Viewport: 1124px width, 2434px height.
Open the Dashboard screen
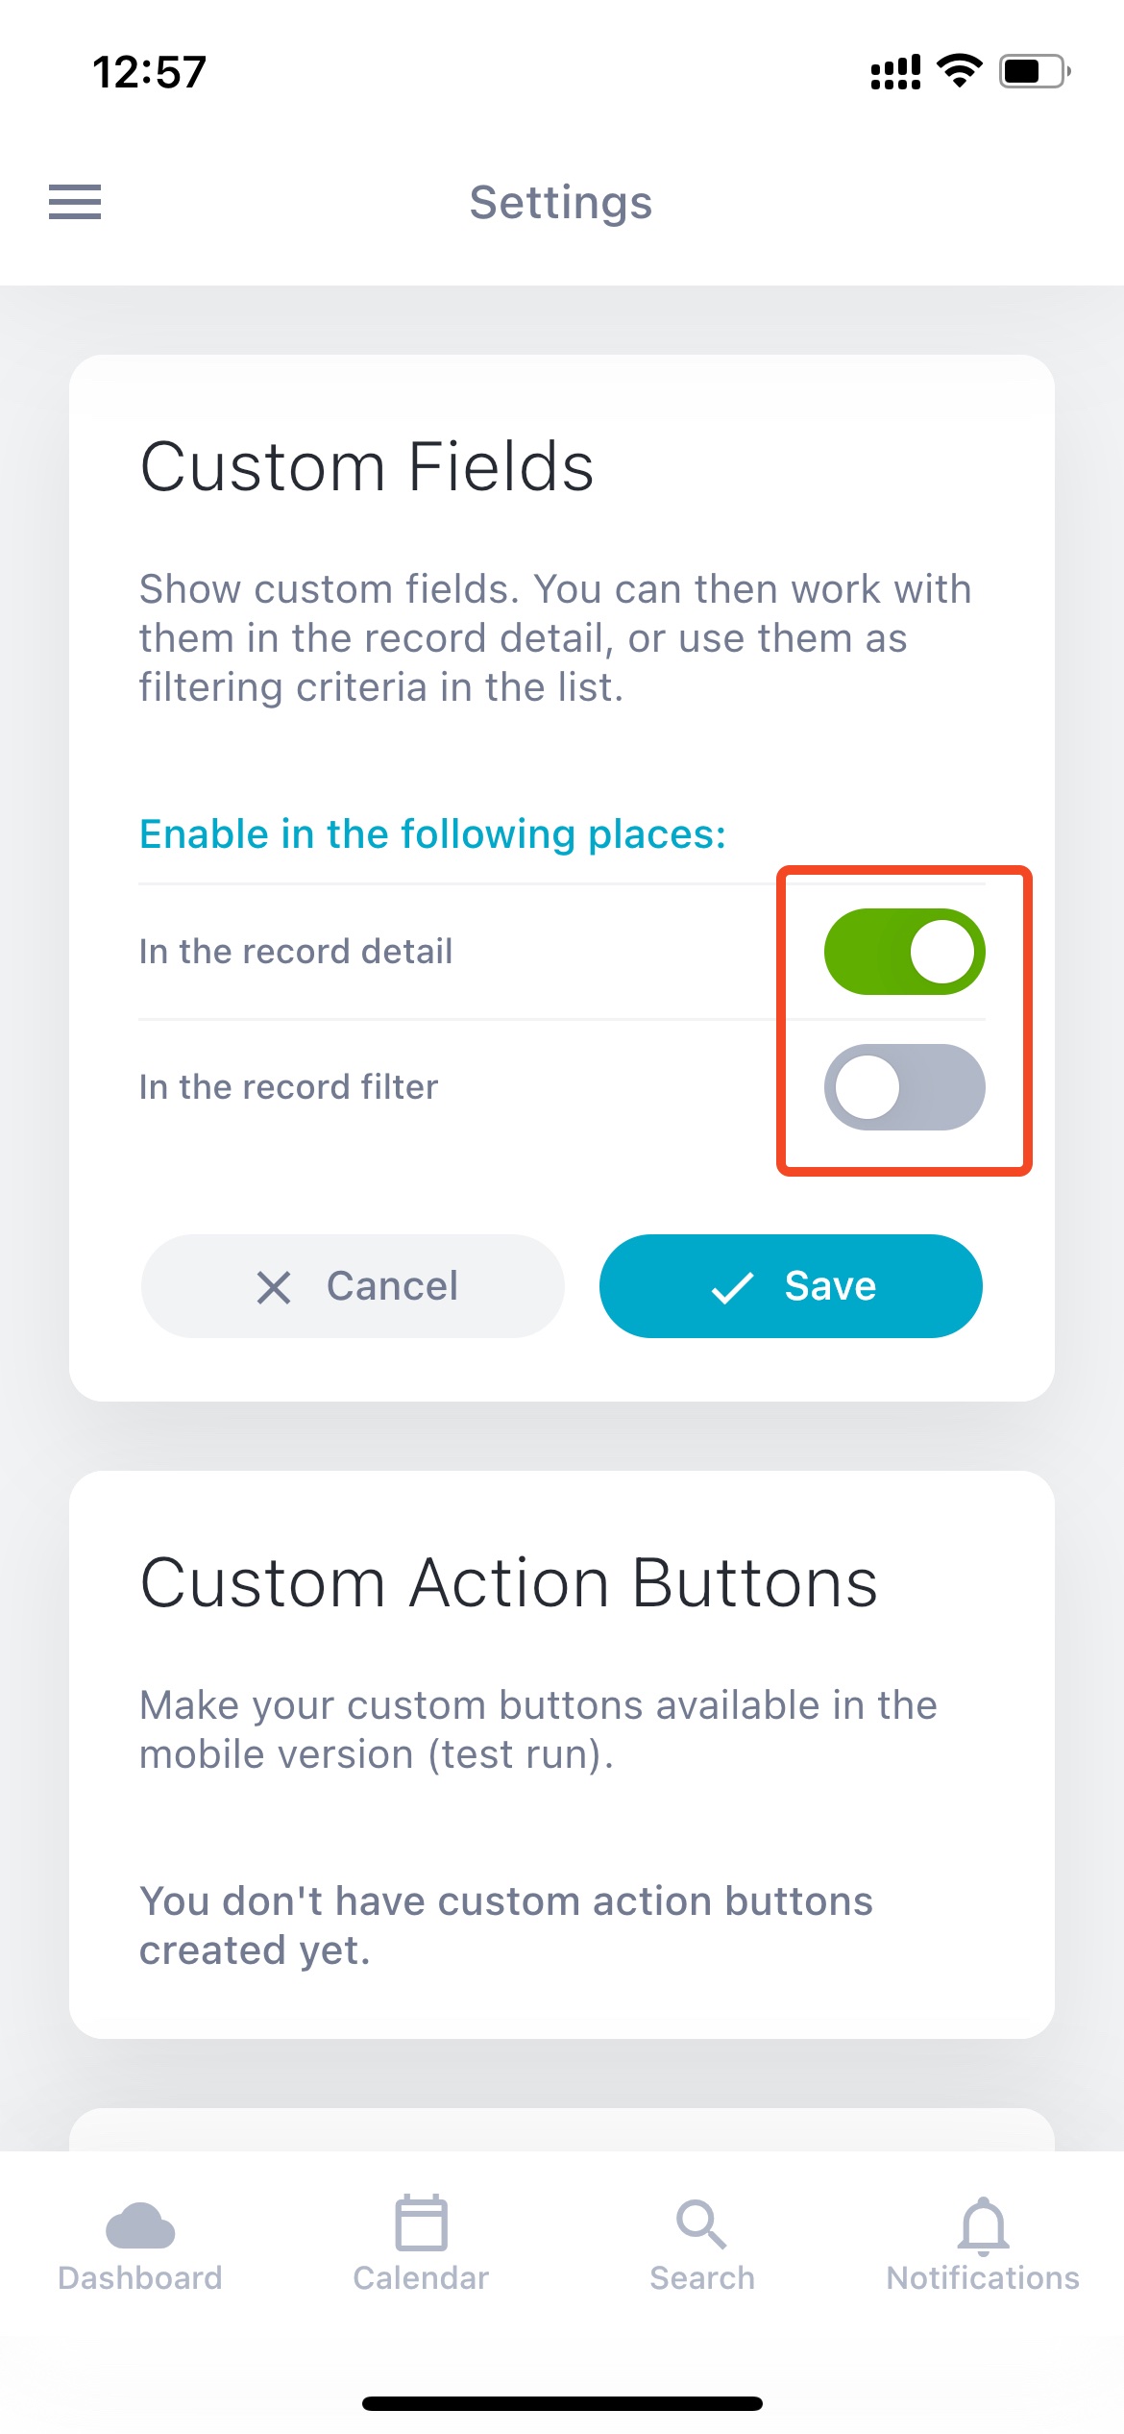[x=140, y=2249]
